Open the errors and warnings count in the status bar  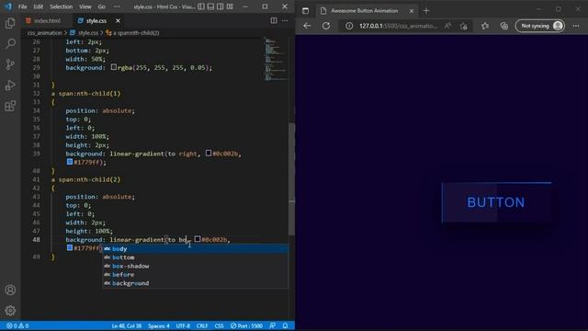click(x=17, y=325)
